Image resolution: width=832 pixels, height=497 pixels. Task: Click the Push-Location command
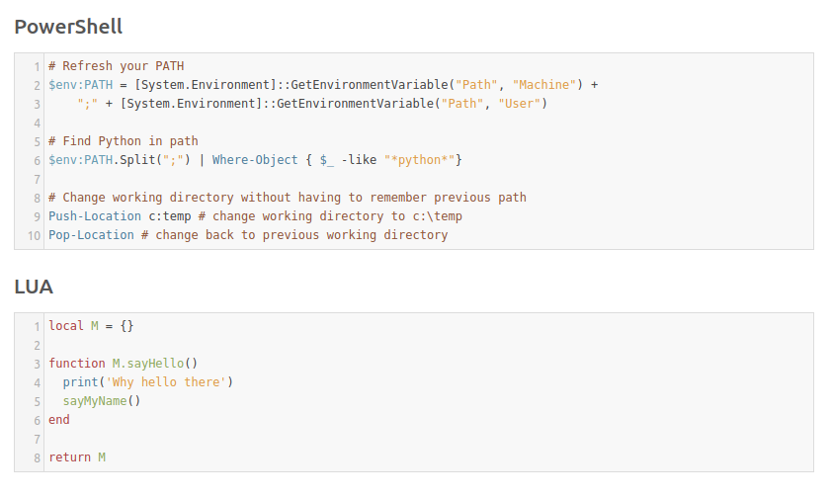click(x=95, y=216)
